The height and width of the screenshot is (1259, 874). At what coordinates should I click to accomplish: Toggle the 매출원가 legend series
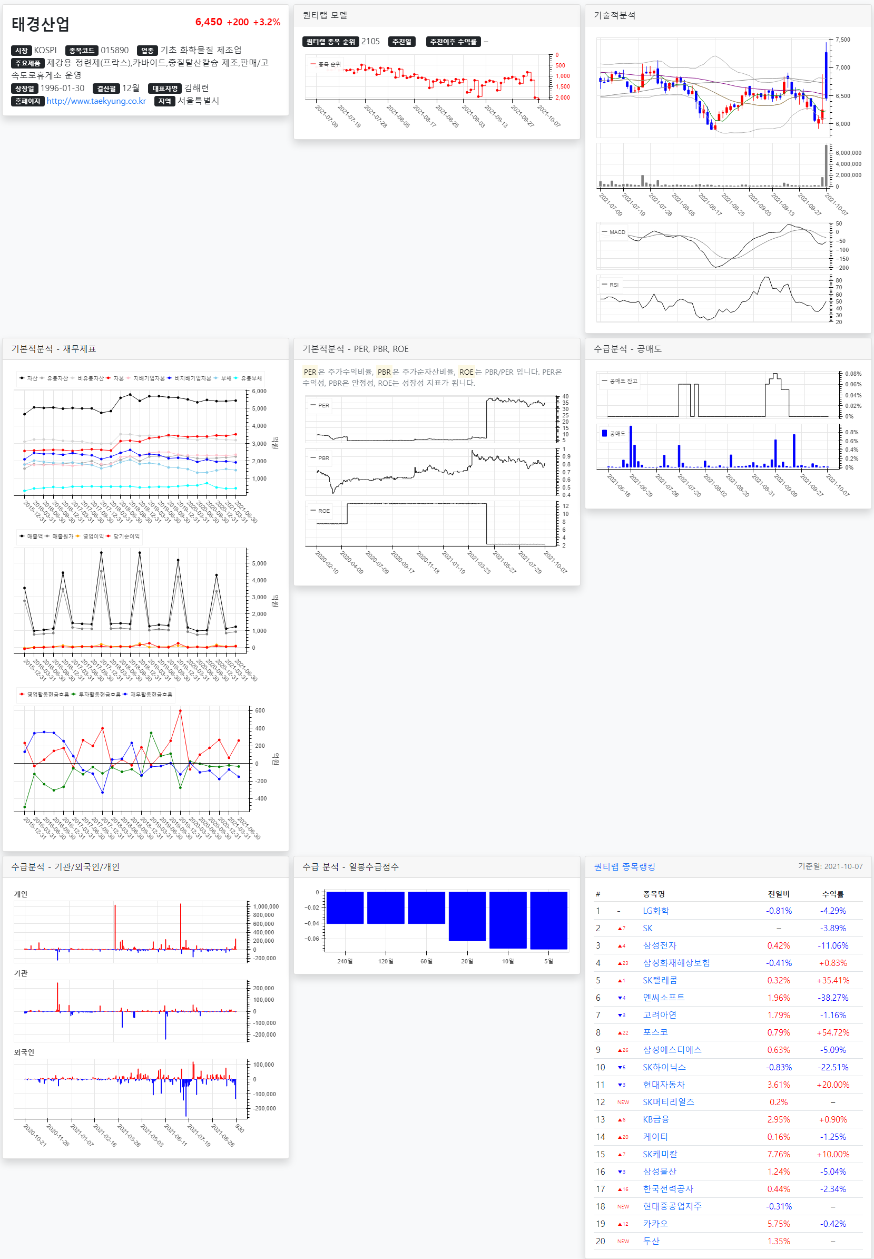tap(59, 536)
